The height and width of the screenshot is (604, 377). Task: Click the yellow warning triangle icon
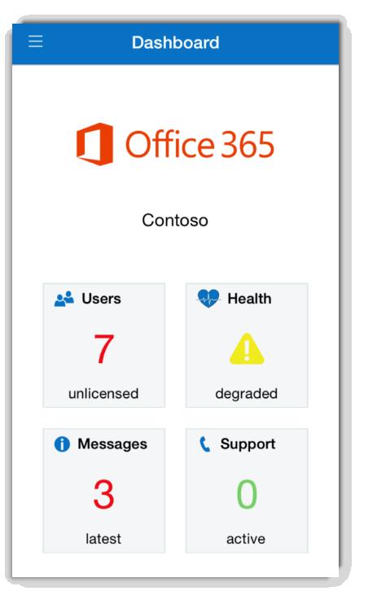(247, 349)
